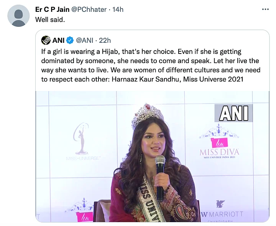The height and width of the screenshot is (226, 276).
Task: Click the crown on the speaker's head
Action: [x=147, y=115]
